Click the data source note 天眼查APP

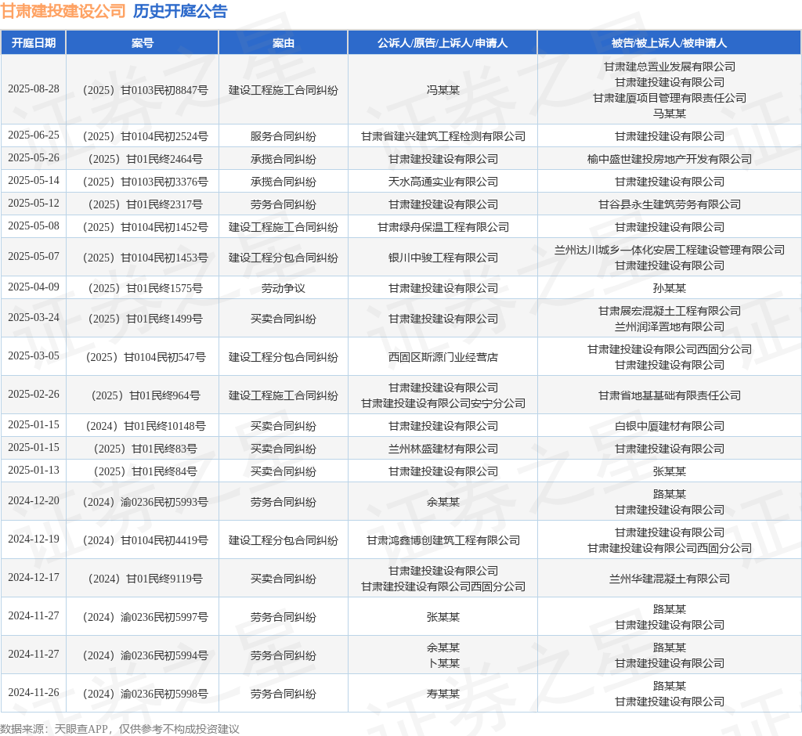(x=81, y=729)
